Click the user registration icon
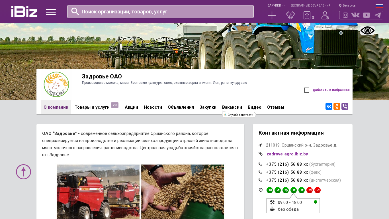Image resolution: width=389 pixels, height=219 pixels. [x=325, y=15]
